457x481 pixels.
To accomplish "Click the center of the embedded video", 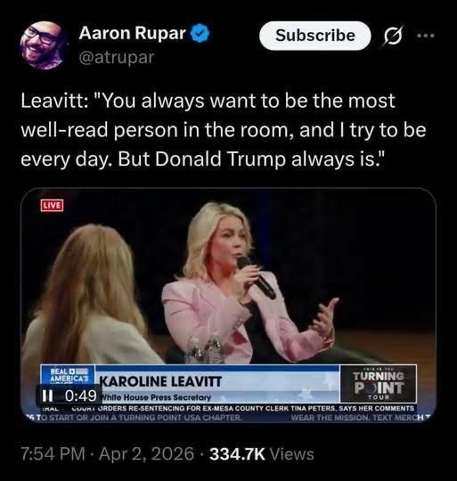I will [x=228, y=306].
